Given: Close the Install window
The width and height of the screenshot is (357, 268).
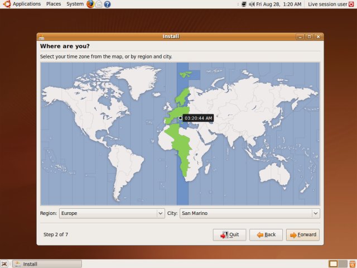Looking at the screenshot, I should pos(318,36).
